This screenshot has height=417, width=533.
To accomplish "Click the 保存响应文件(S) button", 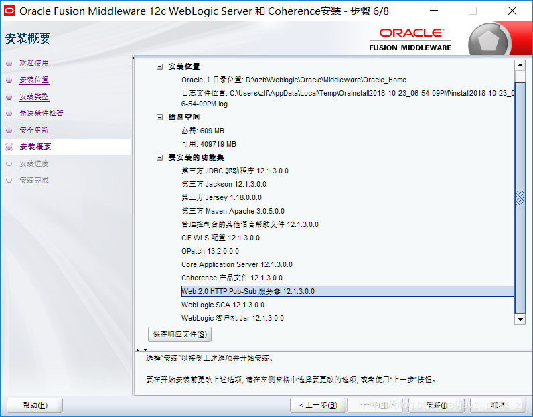I will [x=180, y=335].
